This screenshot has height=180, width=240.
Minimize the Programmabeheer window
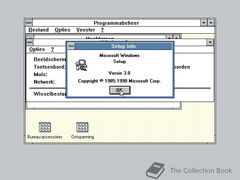[x=204, y=23]
